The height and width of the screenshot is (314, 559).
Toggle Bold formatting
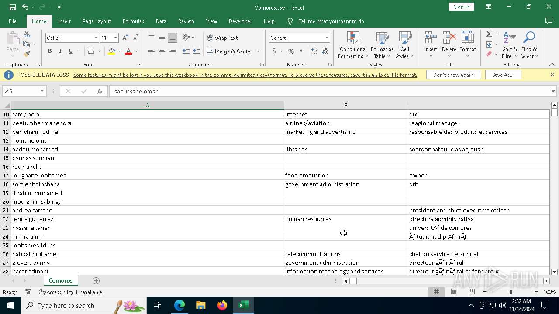coord(50,51)
